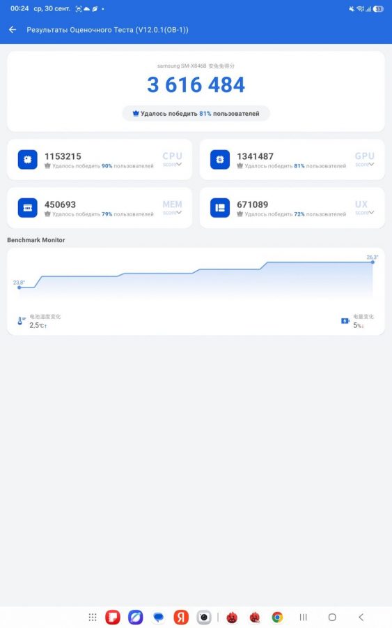
Task: Tap the temperature graph in Benchmark Monitor
Action: [x=196, y=281]
